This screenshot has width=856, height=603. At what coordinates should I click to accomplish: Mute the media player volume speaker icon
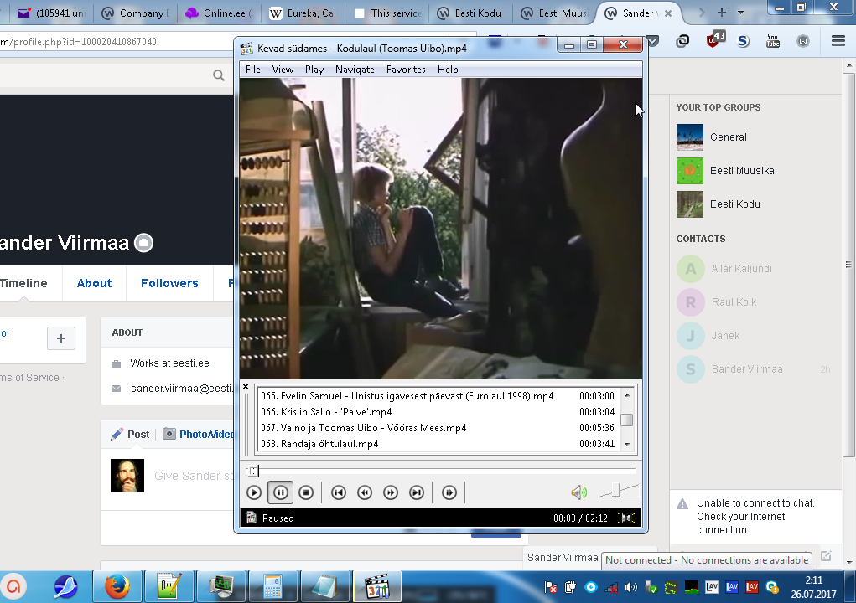point(578,492)
